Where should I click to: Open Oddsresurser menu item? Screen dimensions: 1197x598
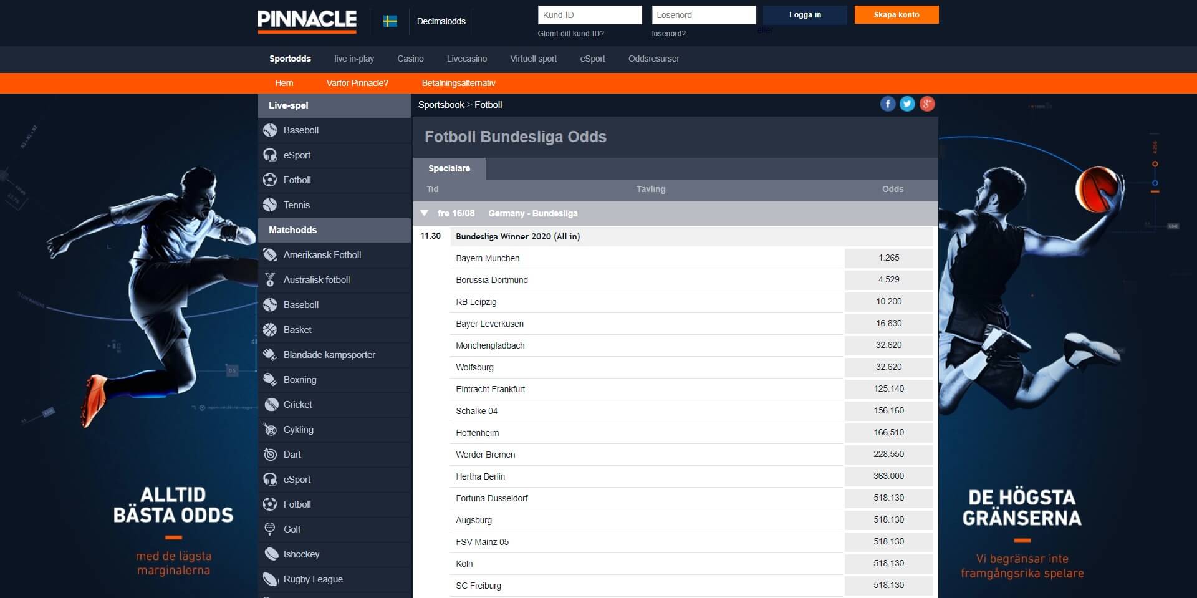pos(654,59)
